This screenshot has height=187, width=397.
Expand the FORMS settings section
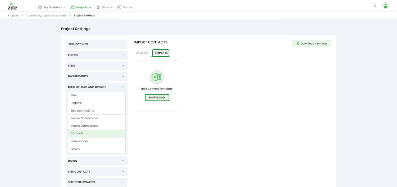(97, 55)
